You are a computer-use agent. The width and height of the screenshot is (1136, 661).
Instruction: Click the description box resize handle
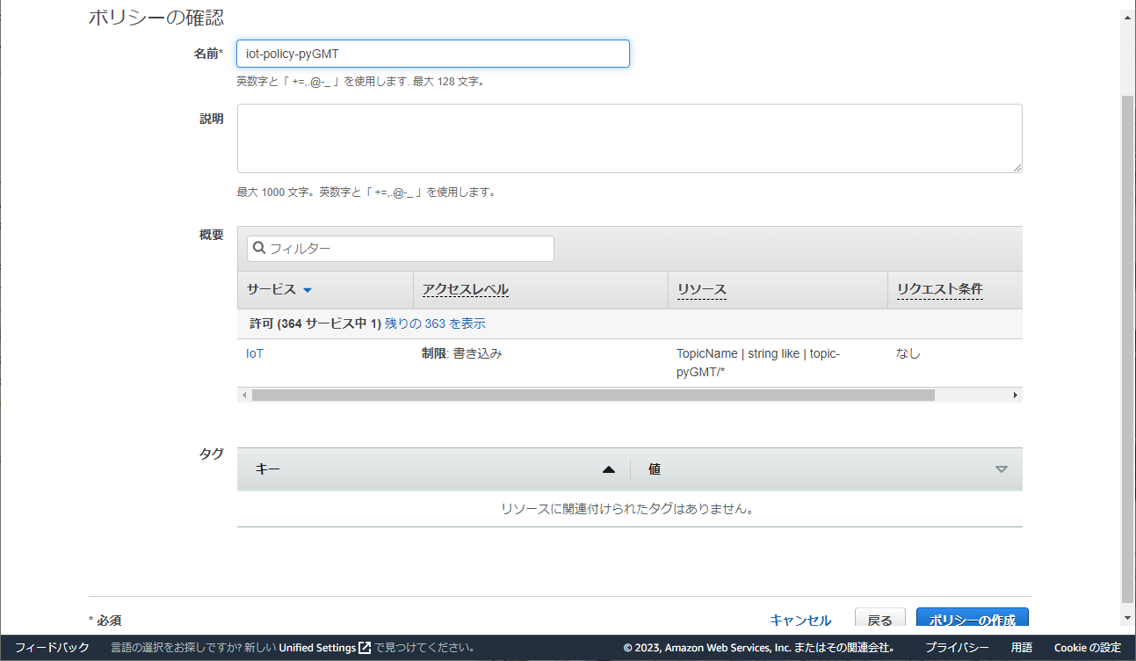click(1017, 167)
